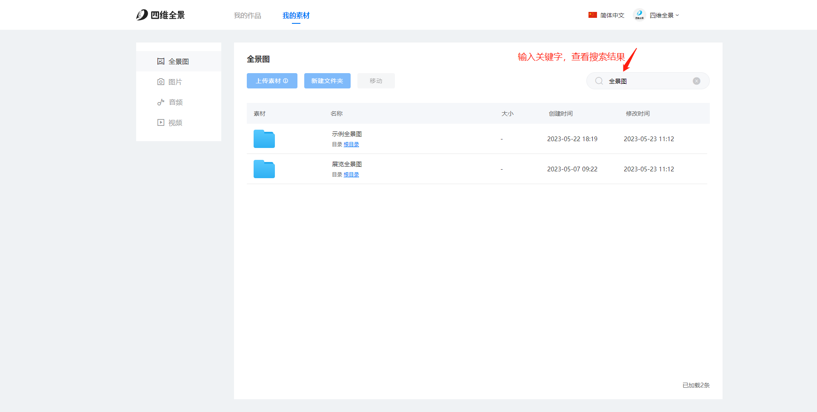
Task: Open the 示例全景图 folder icon
Action: 264,139
